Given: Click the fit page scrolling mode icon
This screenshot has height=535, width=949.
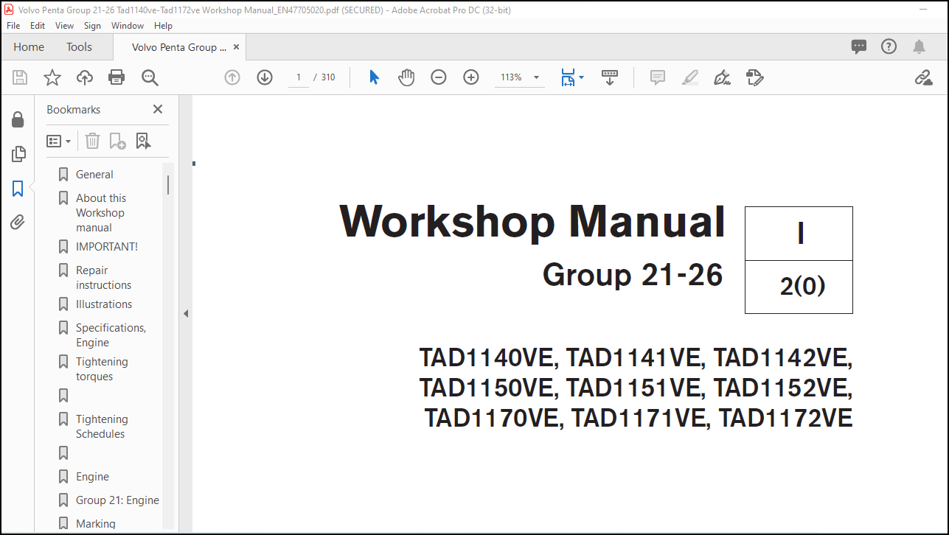Looking at the screenshot, I should coord(567,77).
